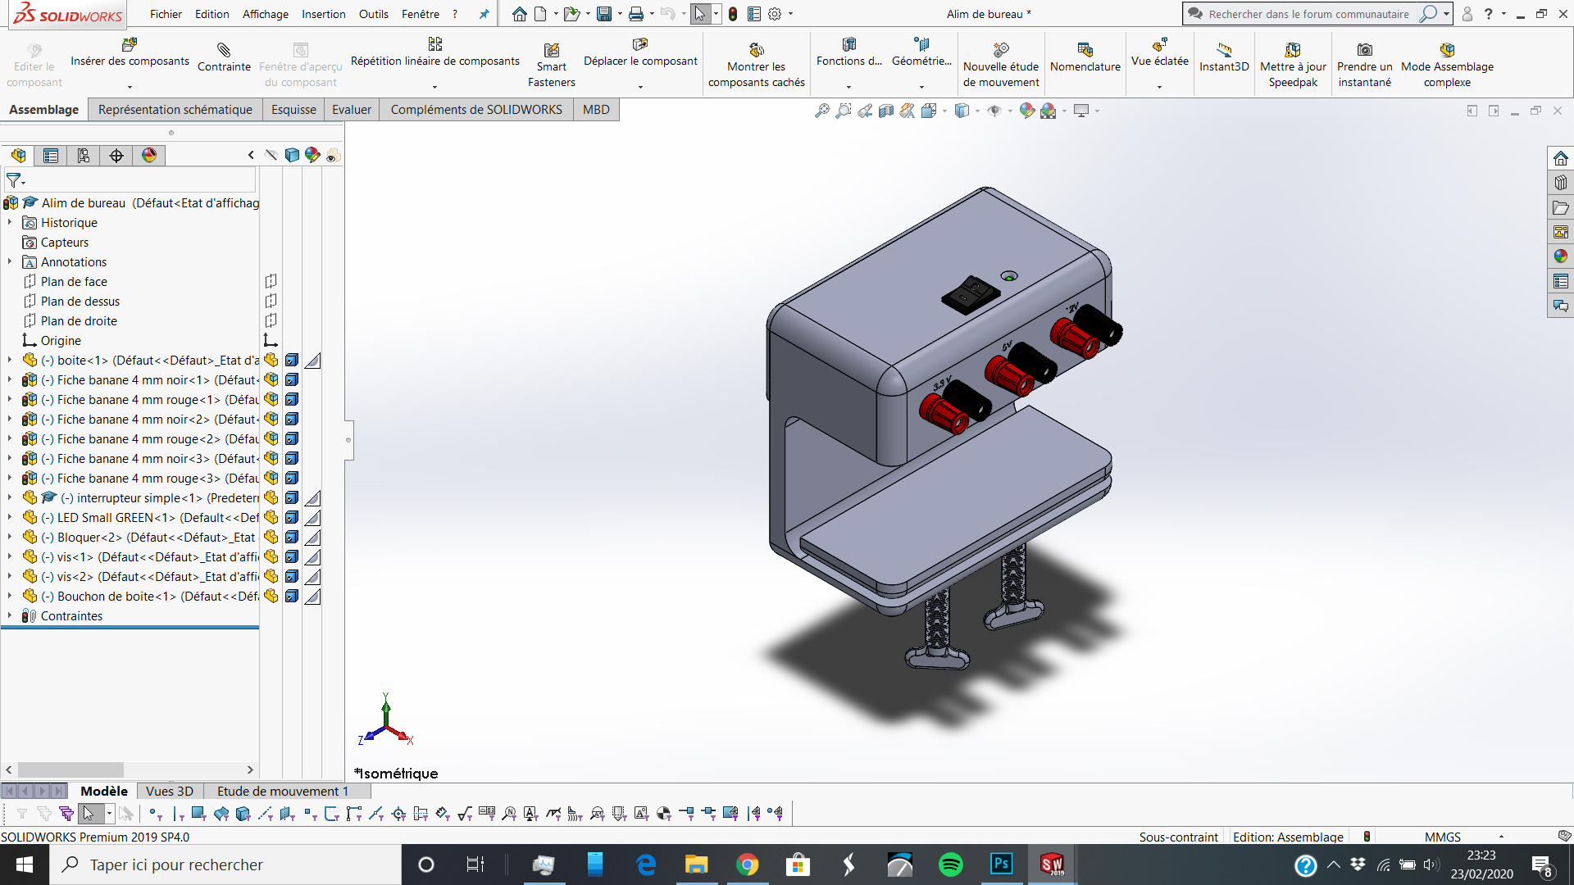The width and height of the screenshot is (1574, 885).
Task: Toggle visibility icon for Bouchon de boite<1>
Action: pos(271,597)
